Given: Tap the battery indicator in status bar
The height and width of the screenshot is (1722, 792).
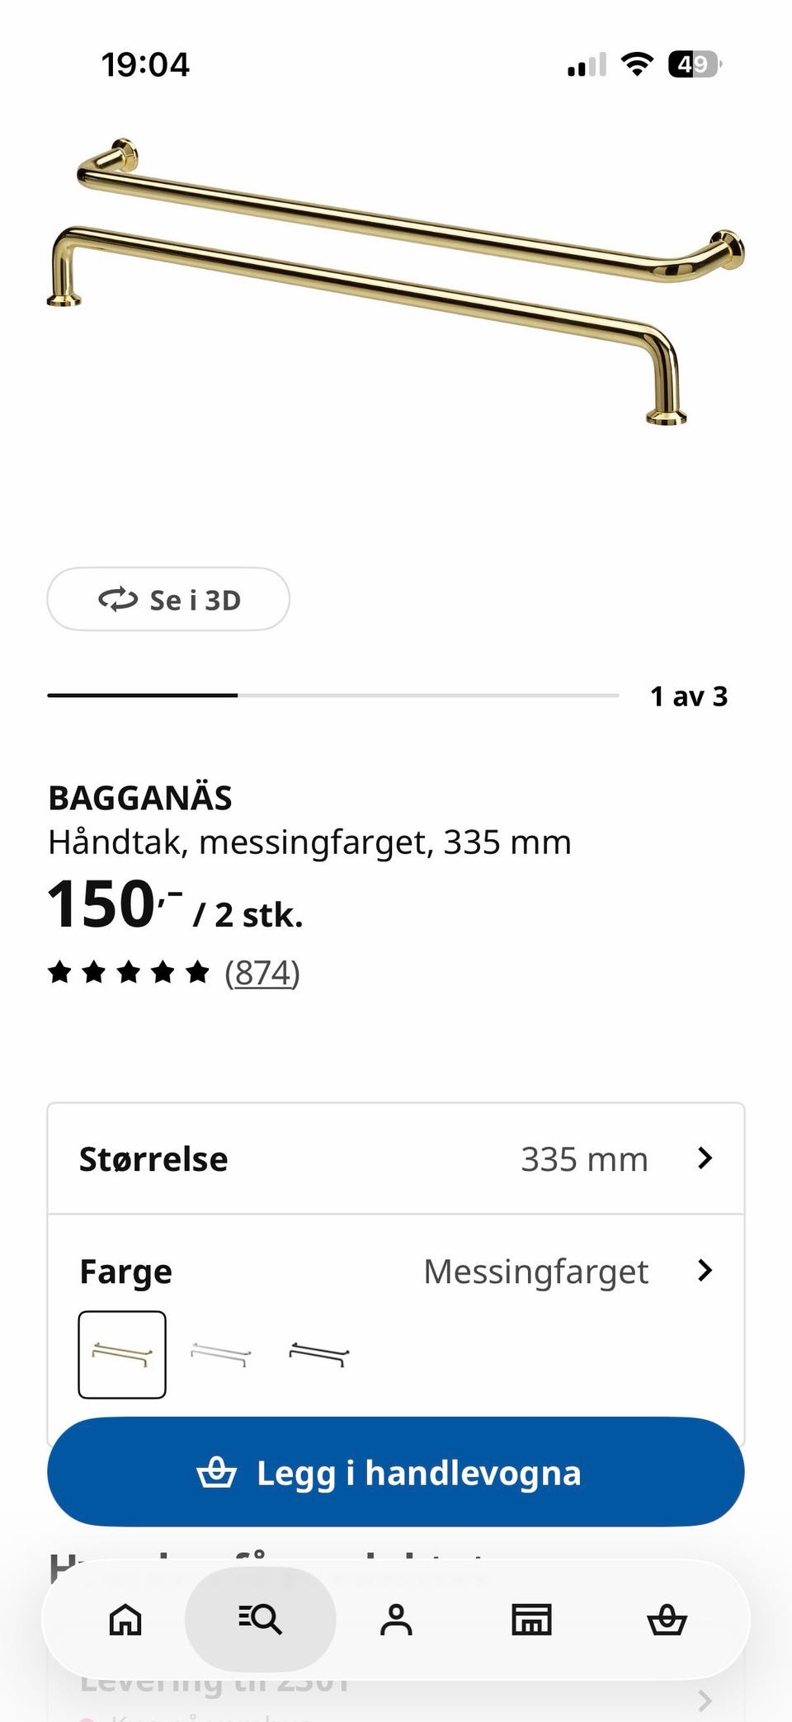Looking at the screenshot, I should (x=695, y=64).
